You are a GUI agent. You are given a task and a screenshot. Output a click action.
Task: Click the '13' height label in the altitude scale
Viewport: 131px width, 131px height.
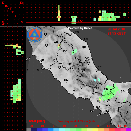coord(10,9)
